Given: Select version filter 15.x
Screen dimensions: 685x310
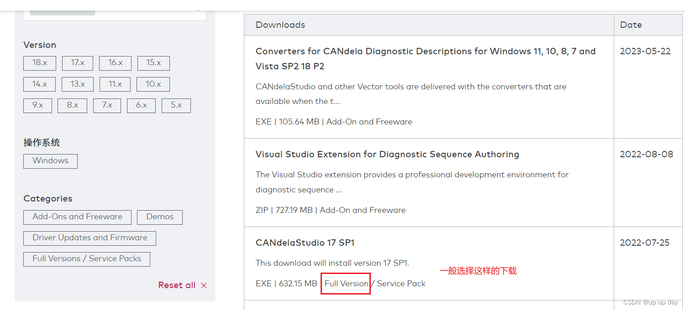Looking at the screenshot, I should point(153,63).
